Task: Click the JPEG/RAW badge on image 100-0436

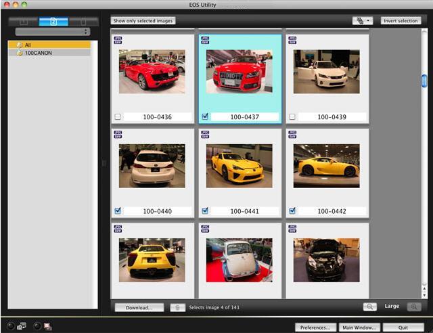Action: tap(118, 40)
